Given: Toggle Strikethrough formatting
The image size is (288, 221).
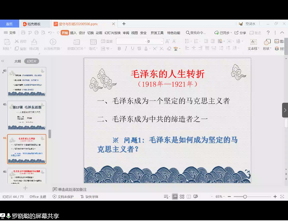Looking at the screenshot, I should tap(139, 48).
